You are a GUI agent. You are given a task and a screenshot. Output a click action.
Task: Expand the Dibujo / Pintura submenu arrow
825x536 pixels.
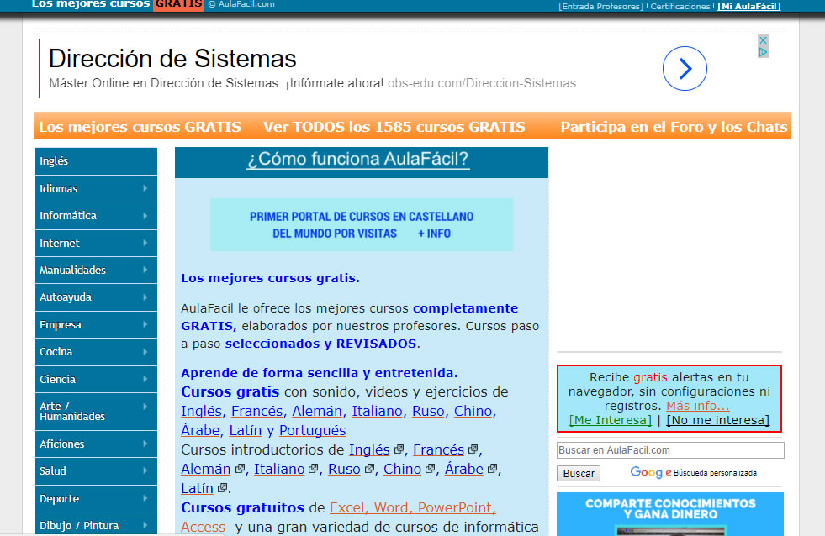(x=145, y=525)
